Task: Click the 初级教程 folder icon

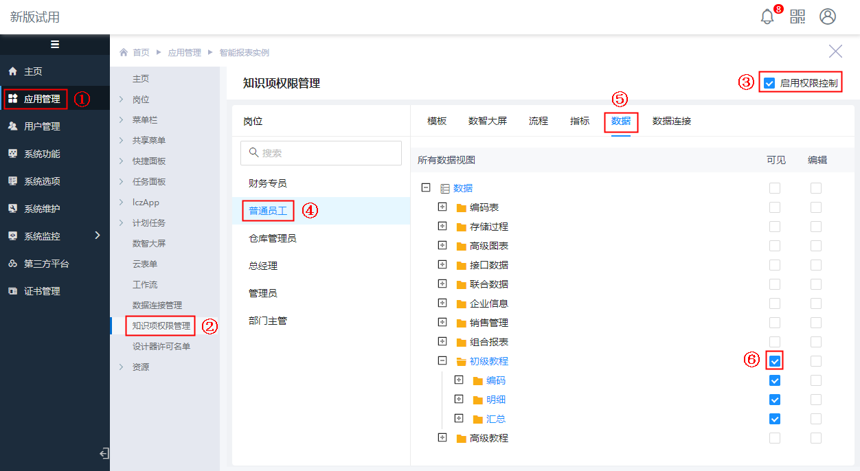Action: (x=462, y=362)
